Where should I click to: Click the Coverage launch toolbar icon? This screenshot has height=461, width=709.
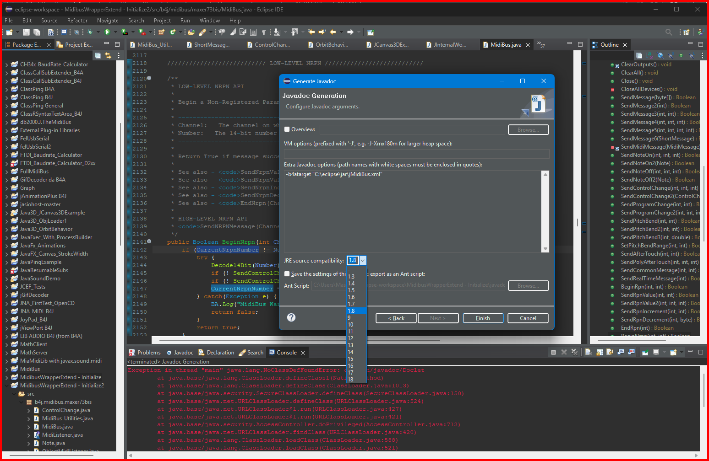pyautogui.click(x=124, y=32)
